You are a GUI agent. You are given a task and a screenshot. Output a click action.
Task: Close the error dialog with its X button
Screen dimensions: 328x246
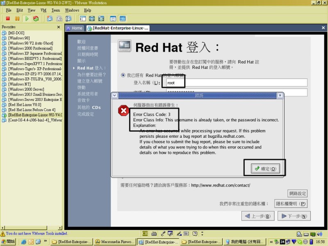tap(280, 96)
